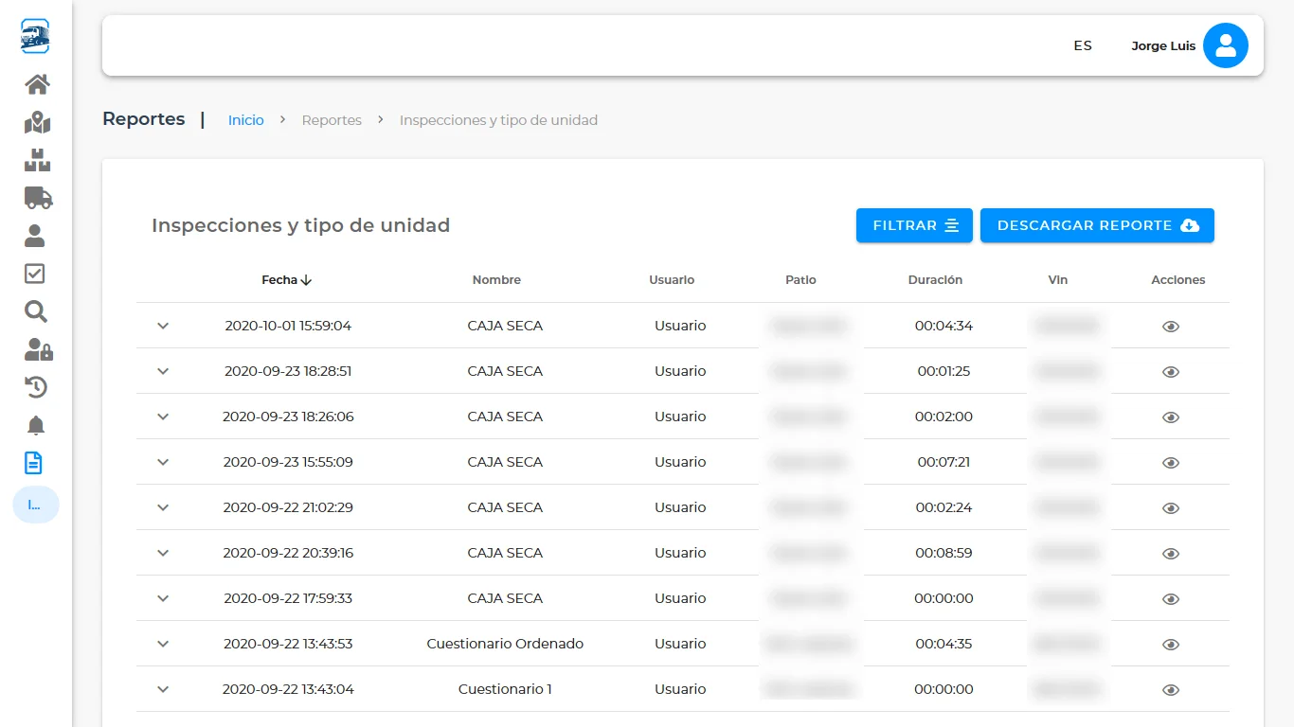View details of the 2020-10-01 inspection

click(1170, 326)
